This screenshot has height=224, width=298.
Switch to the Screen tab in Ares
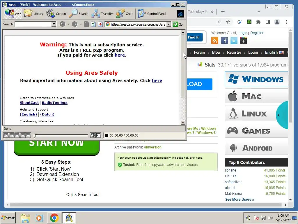tap(56, 14)
